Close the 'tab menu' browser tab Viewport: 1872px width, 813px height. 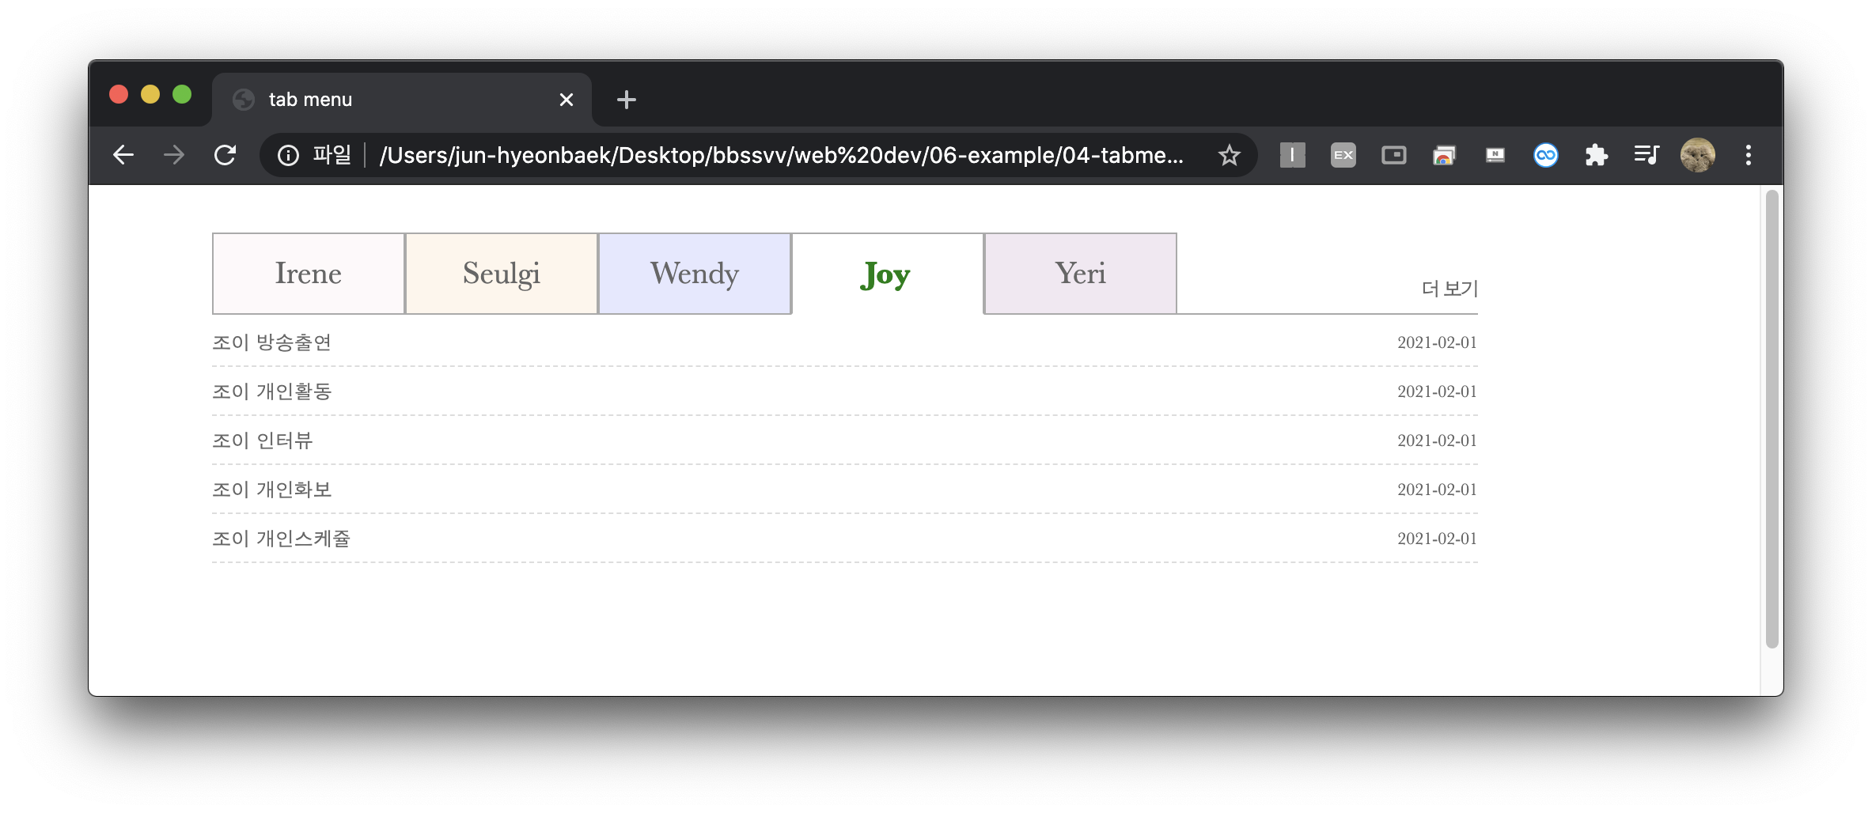click(x=566, y=100)
